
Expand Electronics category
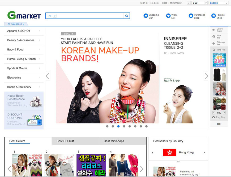coord(24,77)
